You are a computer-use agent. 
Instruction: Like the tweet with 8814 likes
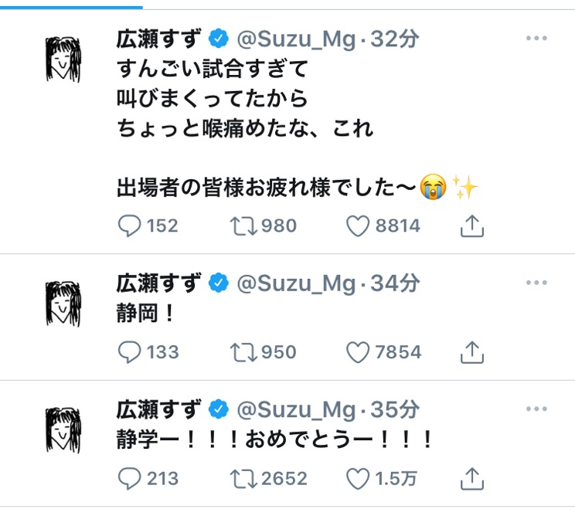tap(358, 226)
